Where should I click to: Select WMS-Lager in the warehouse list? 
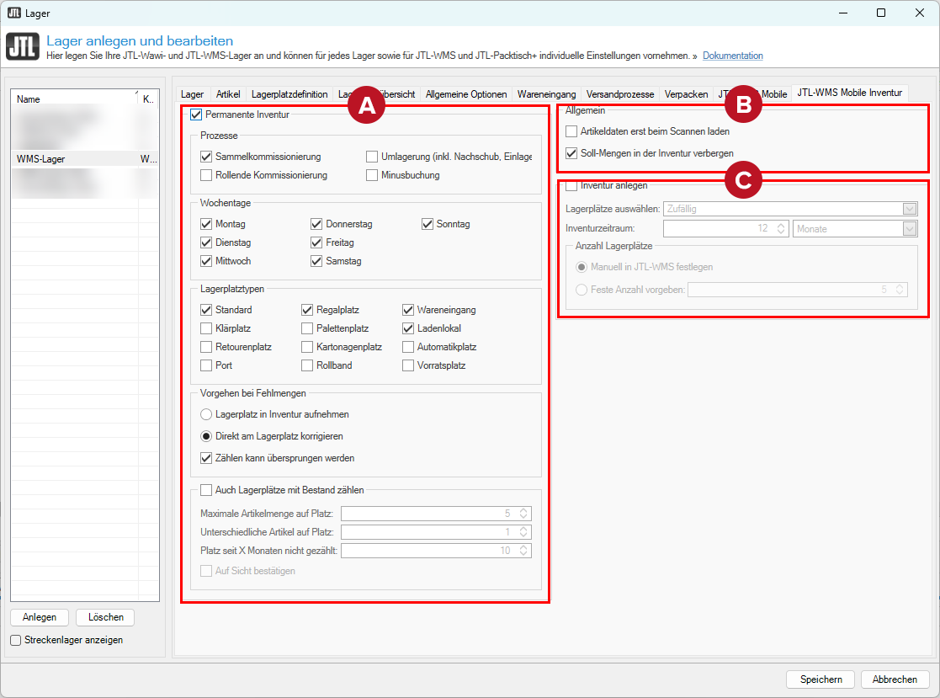pos(41,158)
